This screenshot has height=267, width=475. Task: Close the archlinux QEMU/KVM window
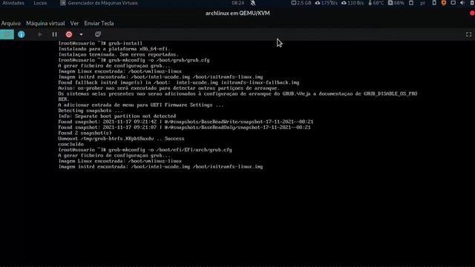pos(472,13)
